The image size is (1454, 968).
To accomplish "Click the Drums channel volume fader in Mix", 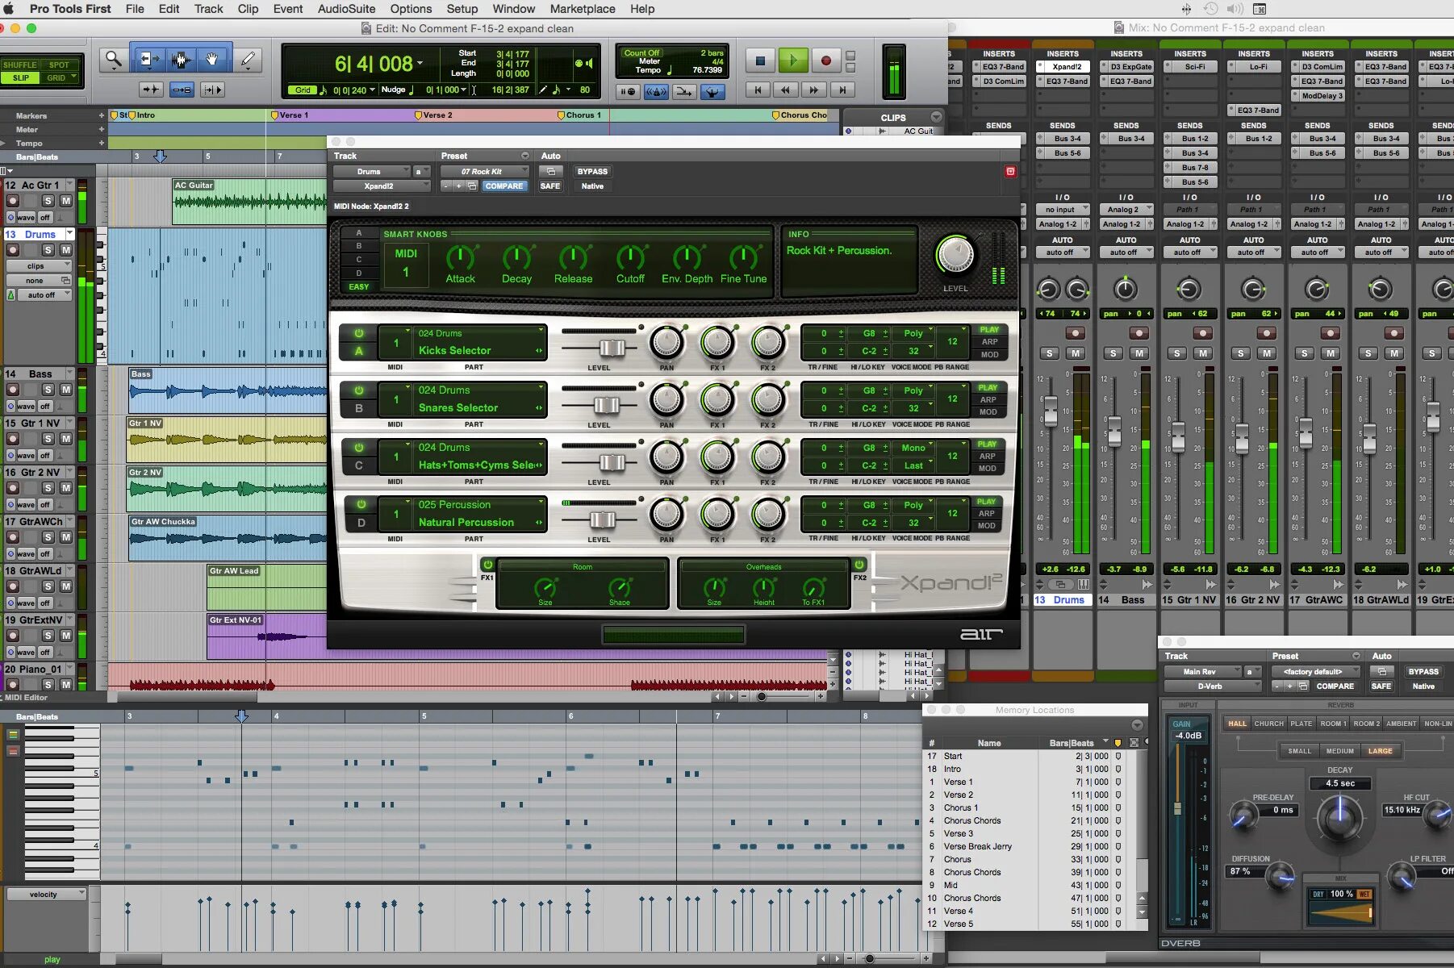I will click(x=1050, y=410).
